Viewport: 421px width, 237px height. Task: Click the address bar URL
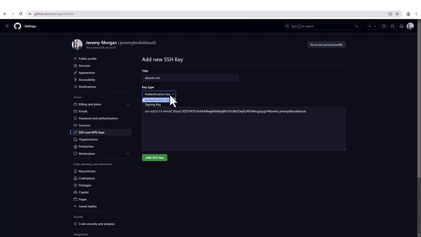[54, 14]
